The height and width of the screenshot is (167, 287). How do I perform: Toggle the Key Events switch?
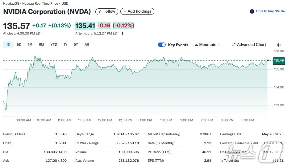pos(162,45)
